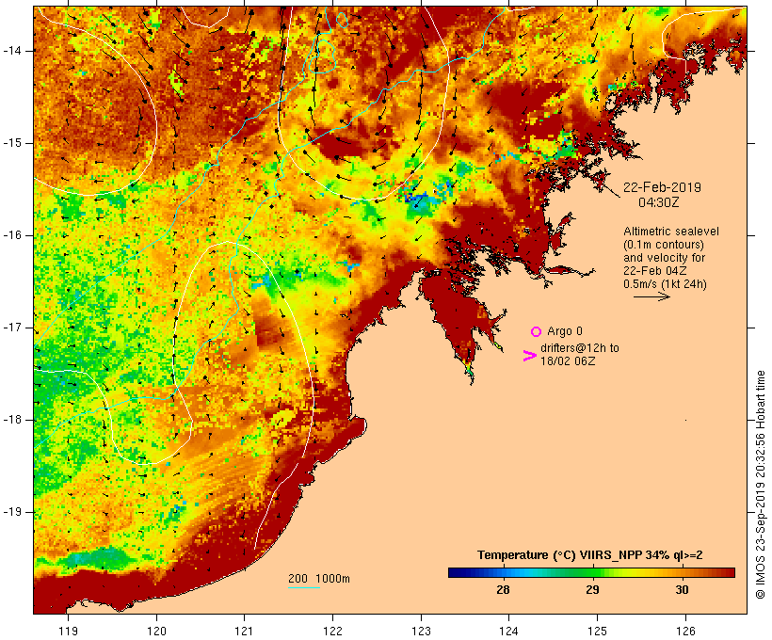Click the magenta drifters arrow symbol

coord(529,356)
